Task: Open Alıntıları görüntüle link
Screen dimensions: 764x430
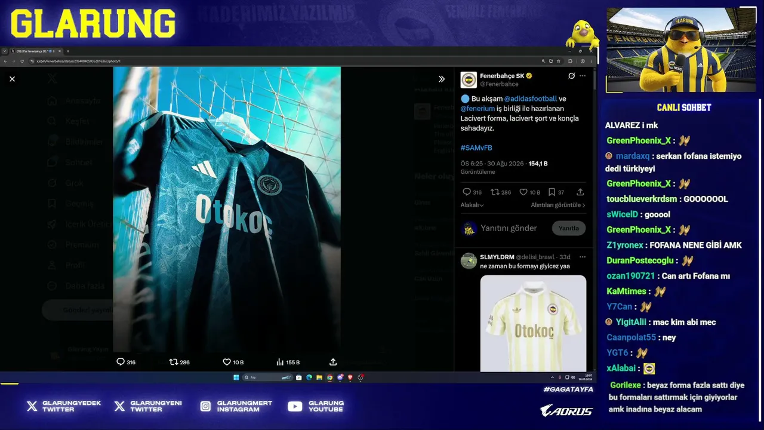Action: [x=558, y=205]
